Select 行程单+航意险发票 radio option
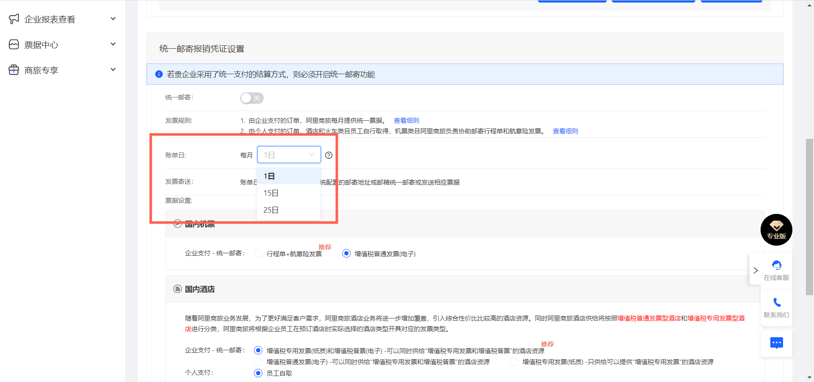814x382 pixels. [258, 253]
